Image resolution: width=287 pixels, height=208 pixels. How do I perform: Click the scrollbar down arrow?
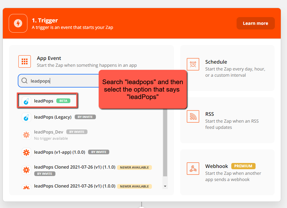(165, 186)
